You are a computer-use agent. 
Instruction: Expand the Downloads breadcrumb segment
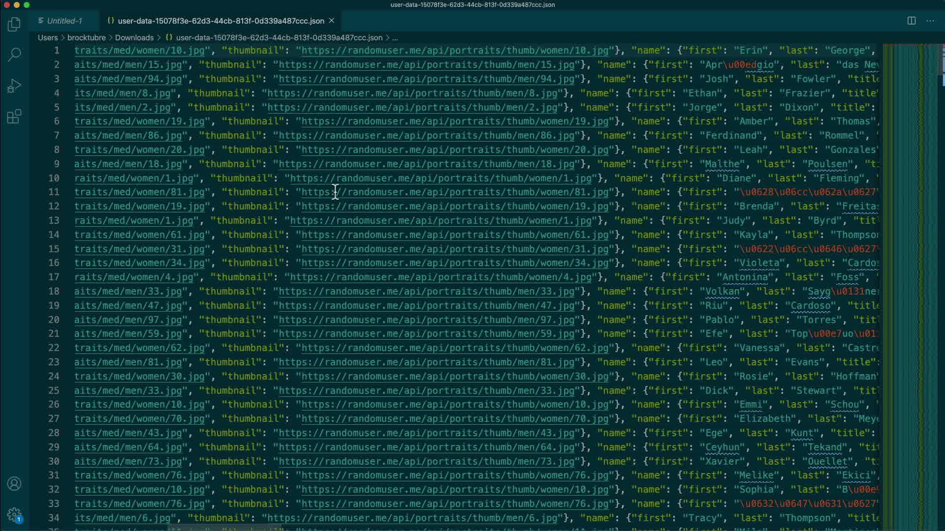click(x=134, y=37)
